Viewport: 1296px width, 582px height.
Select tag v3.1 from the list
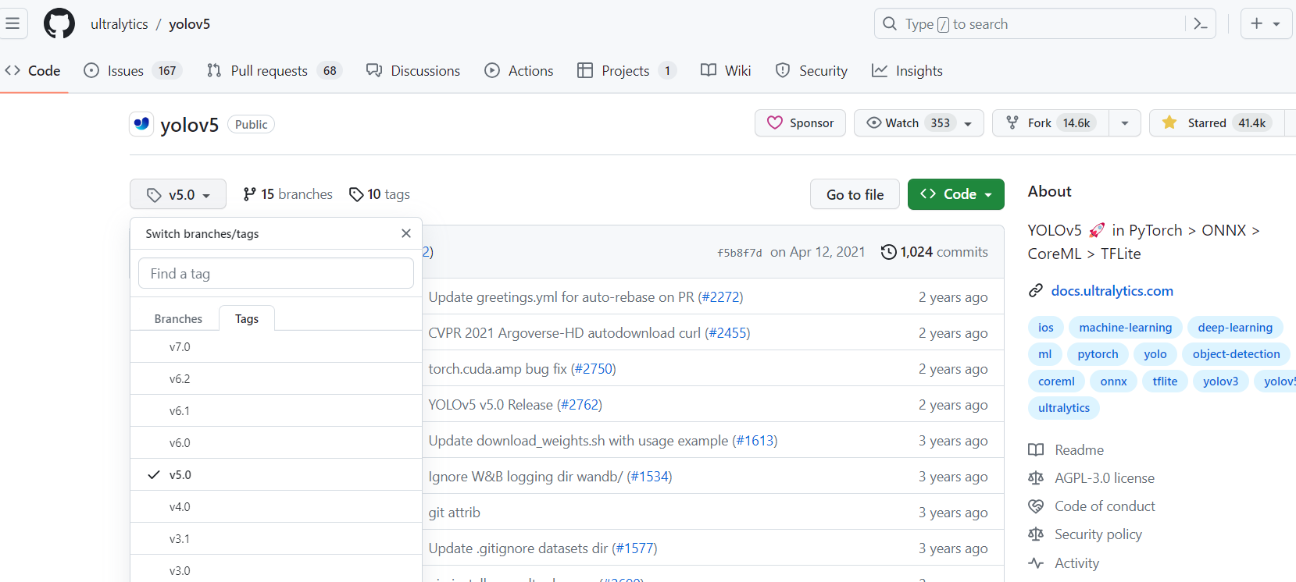click(x=276, y=538)
